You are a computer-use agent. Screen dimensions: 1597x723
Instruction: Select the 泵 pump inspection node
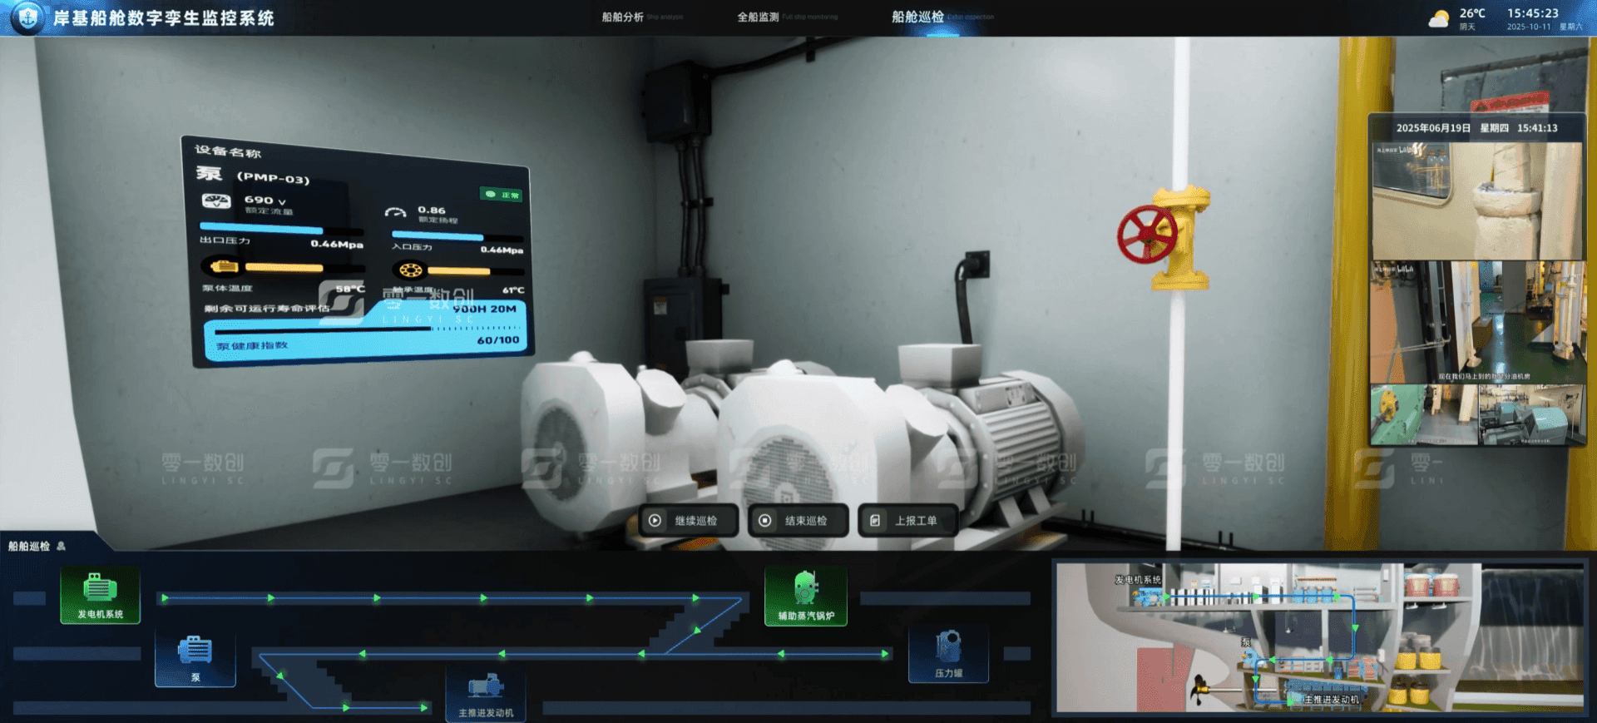[x=195, y=657]
